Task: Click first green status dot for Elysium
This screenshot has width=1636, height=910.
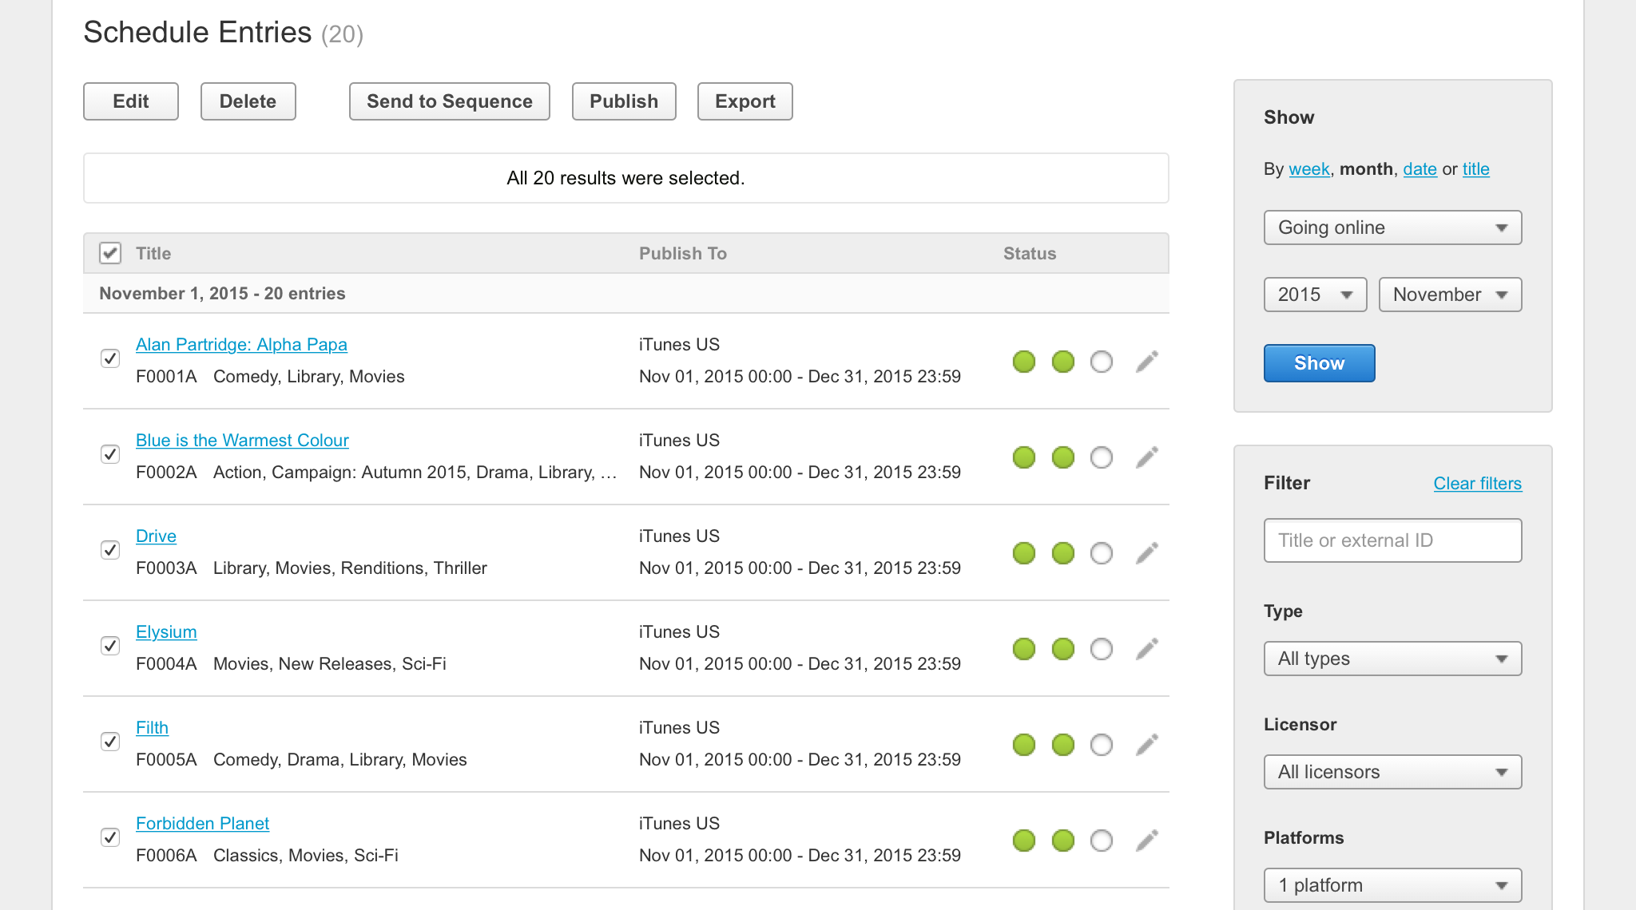Action: pos(1024,649)
